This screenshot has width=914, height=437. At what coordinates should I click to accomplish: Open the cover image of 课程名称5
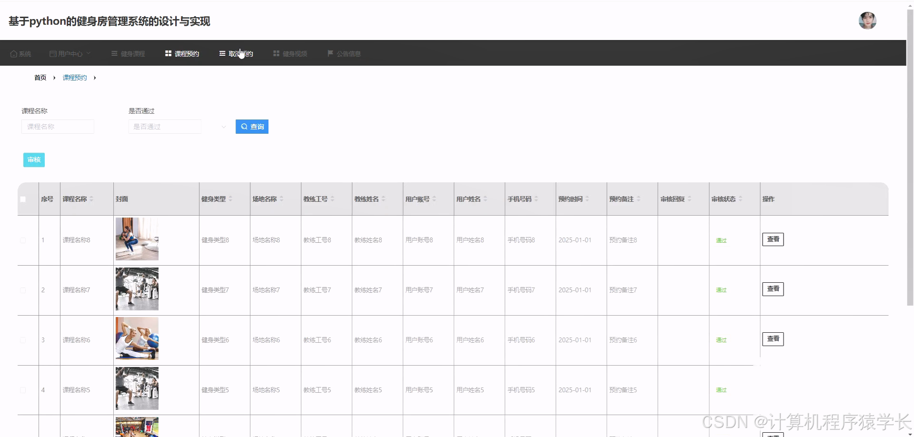tap(137, 388)
